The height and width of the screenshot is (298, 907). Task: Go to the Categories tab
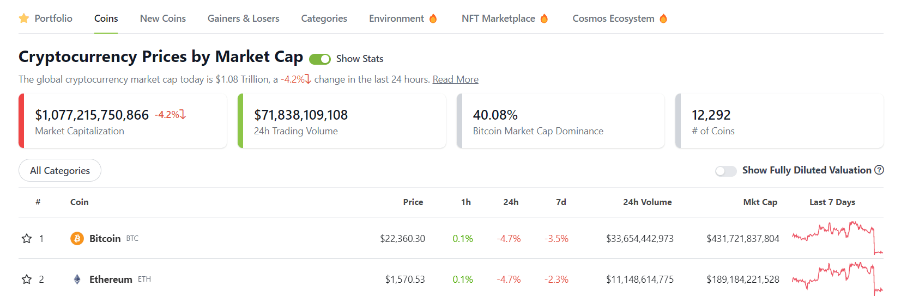[324, 18]
